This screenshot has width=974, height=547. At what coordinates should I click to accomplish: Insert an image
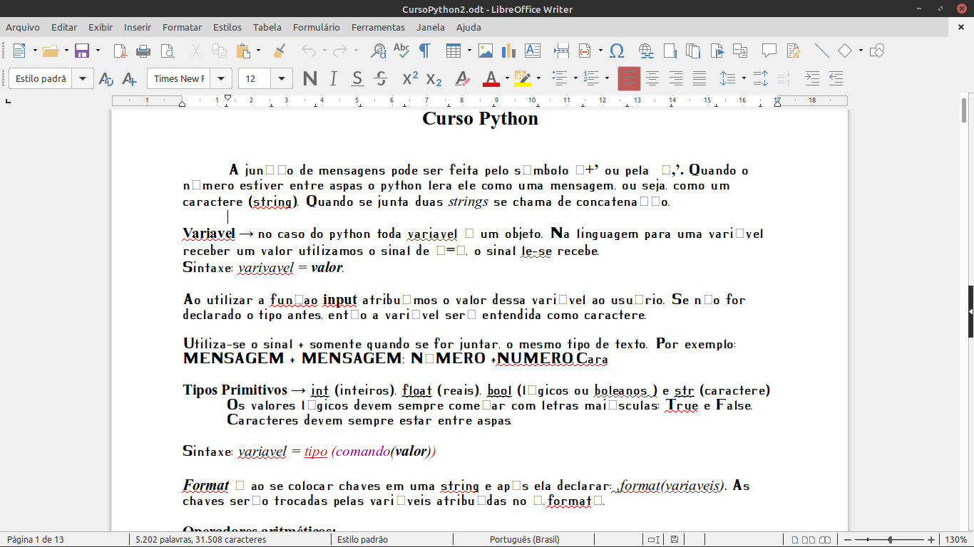pos(486,51)
